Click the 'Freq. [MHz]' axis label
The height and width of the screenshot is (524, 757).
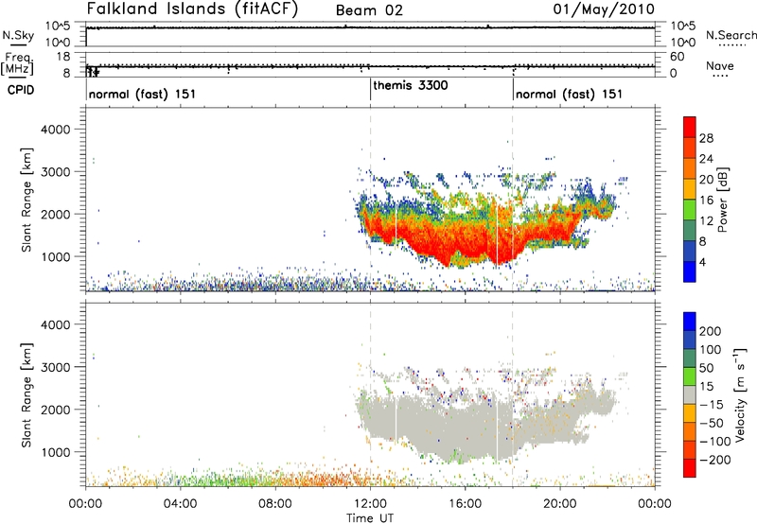pyautogui.click(x=17, y=64)
